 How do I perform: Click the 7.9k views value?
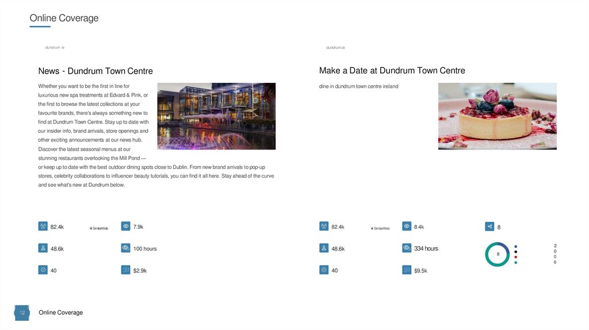[x=138, y=227]
